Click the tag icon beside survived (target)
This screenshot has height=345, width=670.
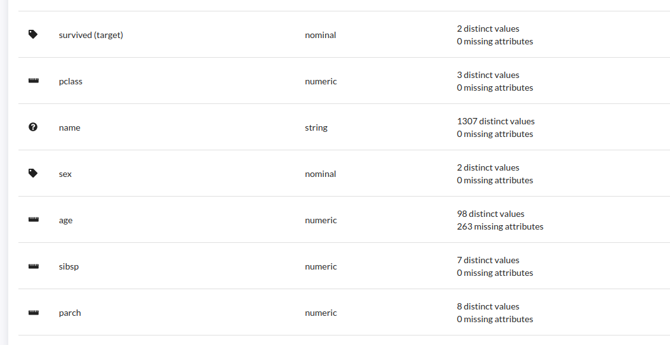coord(34,35)
